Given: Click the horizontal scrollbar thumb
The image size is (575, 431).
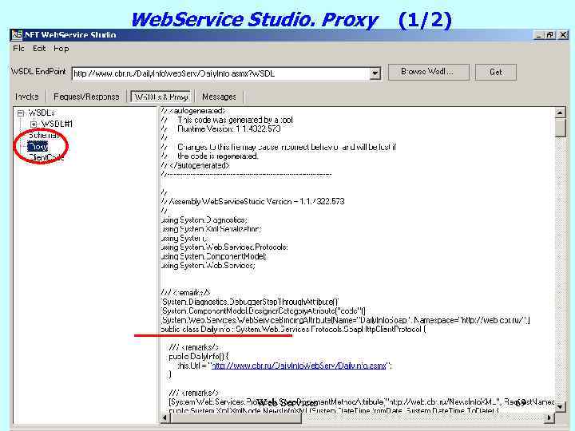Looking at the screenshot, I should 236,417.
